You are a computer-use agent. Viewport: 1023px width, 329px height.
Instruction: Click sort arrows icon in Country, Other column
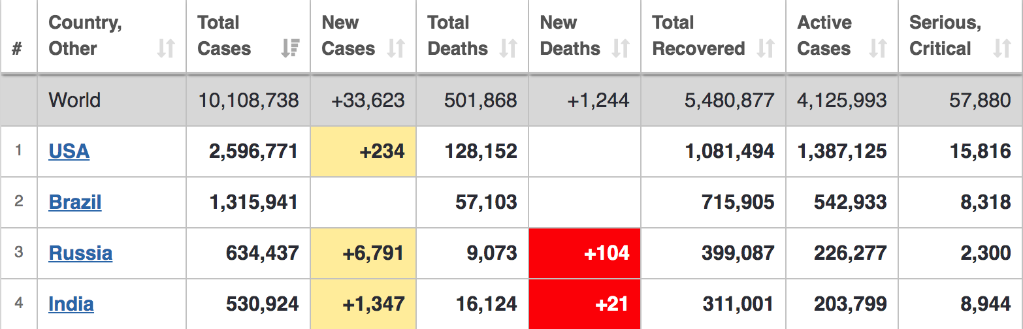coord(166,49)
